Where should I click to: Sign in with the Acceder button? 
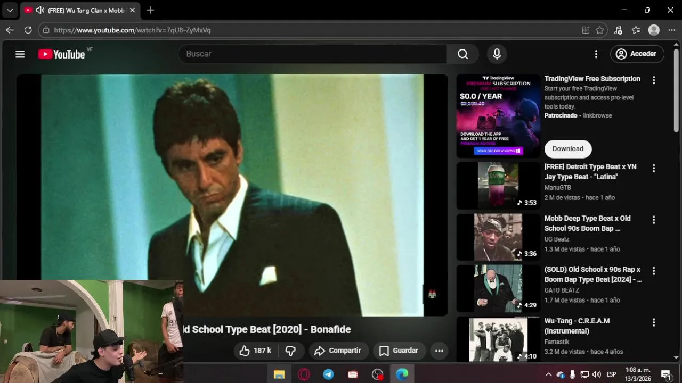[637, 54]
